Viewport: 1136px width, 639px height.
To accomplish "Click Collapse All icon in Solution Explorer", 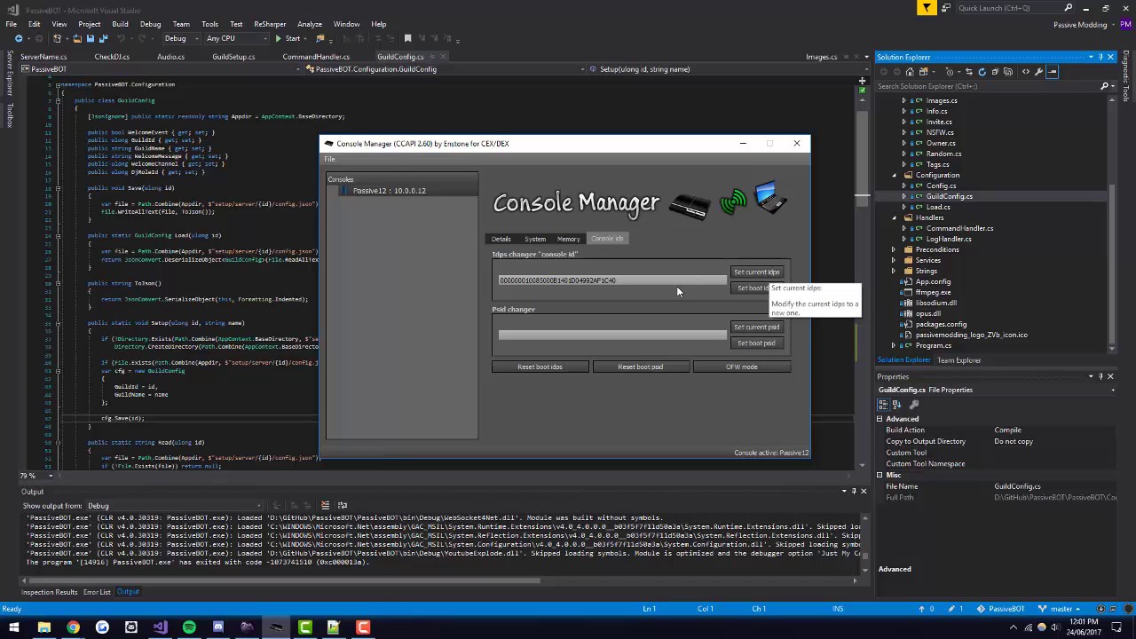I will coord(995,72).
